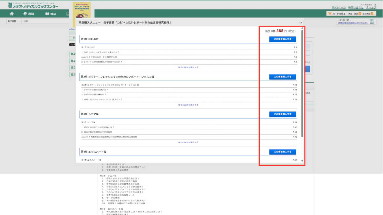Viewport: 383px width, 215px height.
Task: Purchase chapter 4 エキスパート編
Action: coord(283,152)
